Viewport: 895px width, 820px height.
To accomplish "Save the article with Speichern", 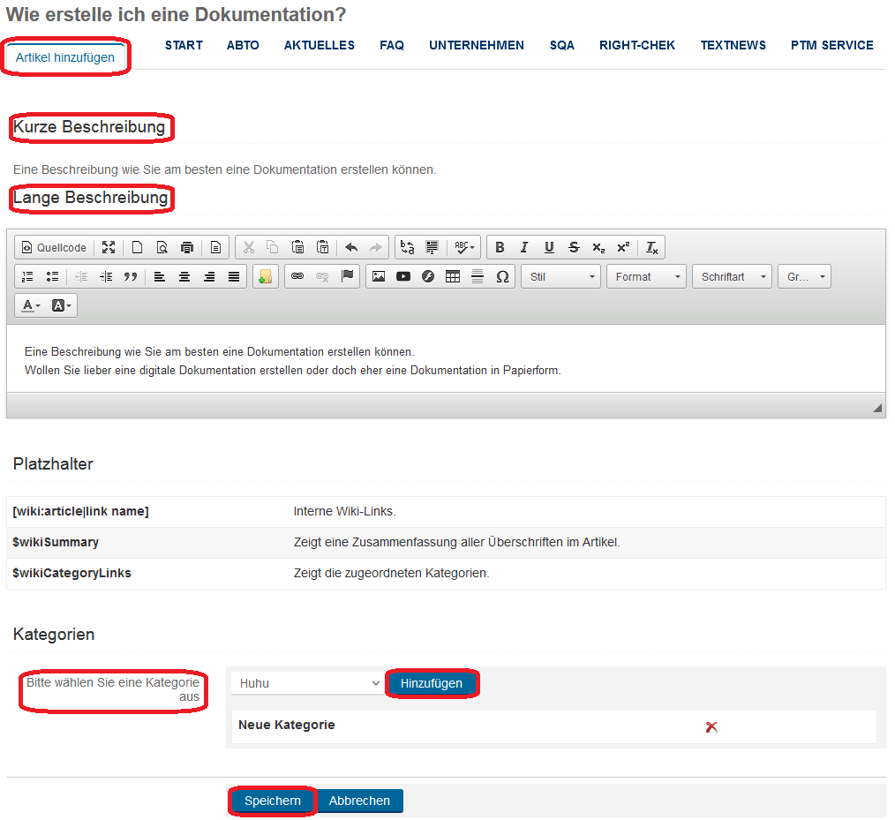I will coord(273,801).
